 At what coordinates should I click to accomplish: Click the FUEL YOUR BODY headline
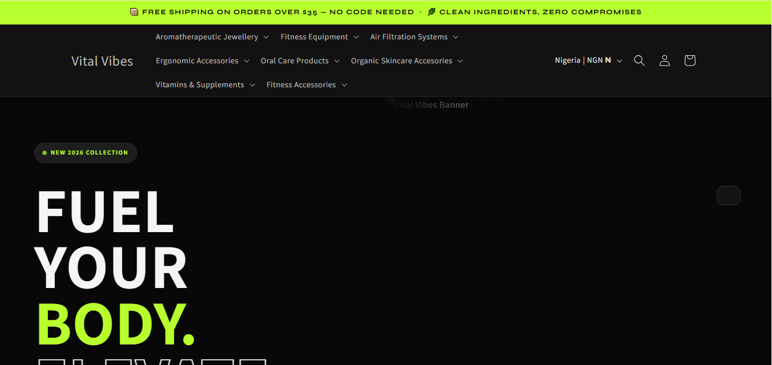coord(116,266)
